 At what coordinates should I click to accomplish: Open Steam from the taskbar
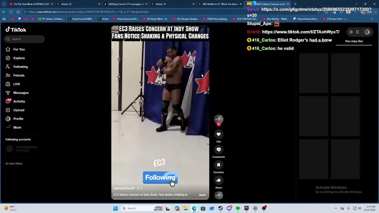220,208
